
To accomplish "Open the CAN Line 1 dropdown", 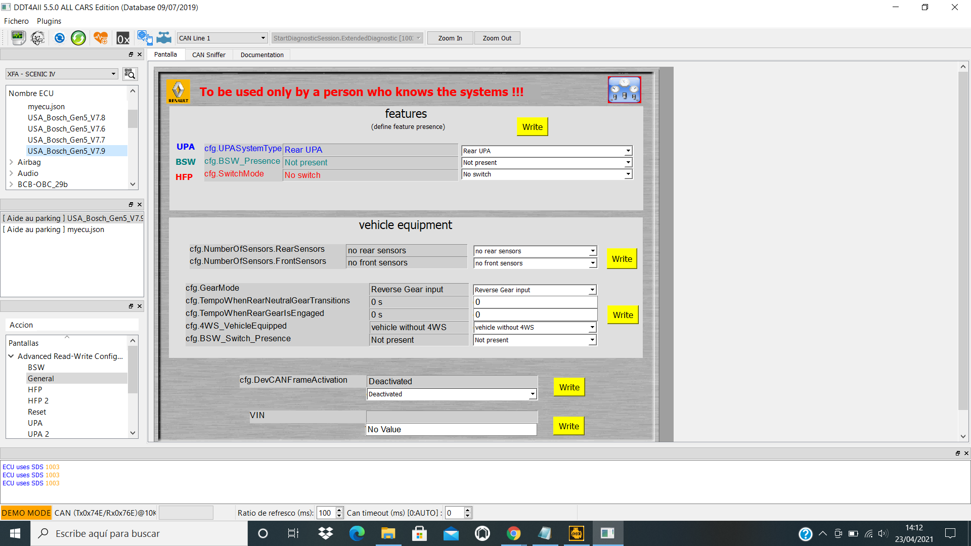I will (x=222, y=38).
